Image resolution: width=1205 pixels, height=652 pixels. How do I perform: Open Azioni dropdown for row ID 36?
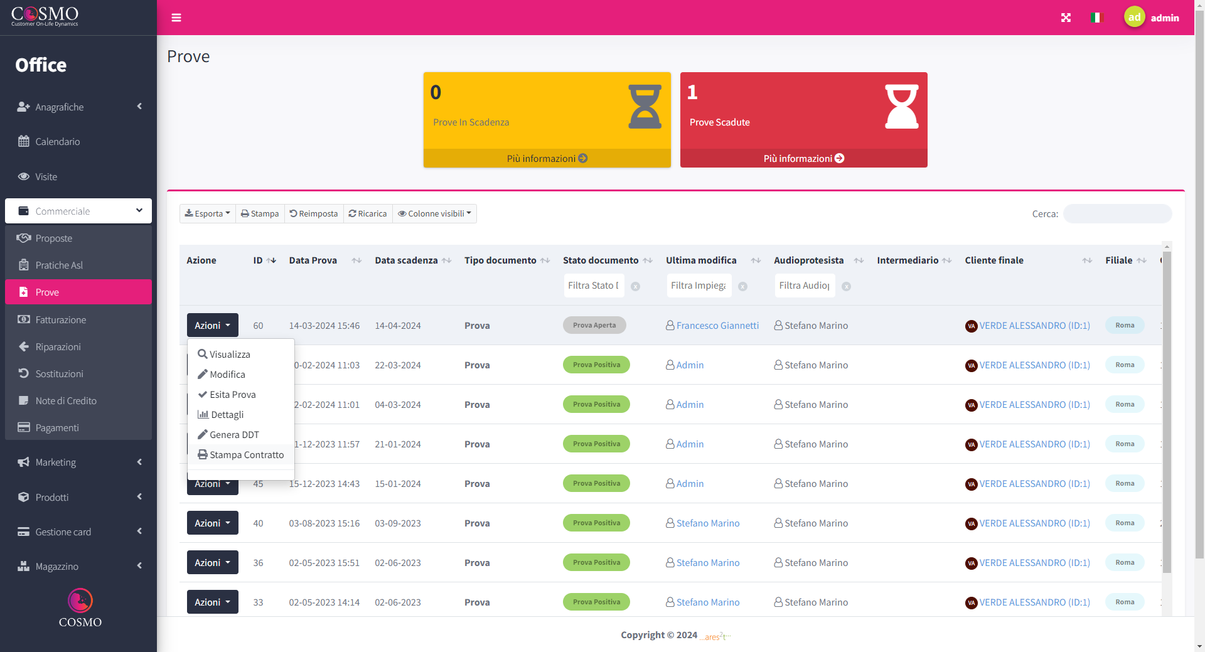pyautogui.click(x=213, y=563)
